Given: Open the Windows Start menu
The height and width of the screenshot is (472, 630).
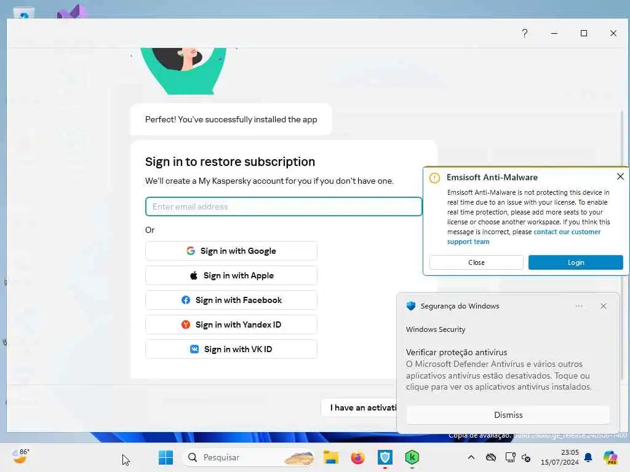Looking at the screenshot, I should (x=165, y=457).
